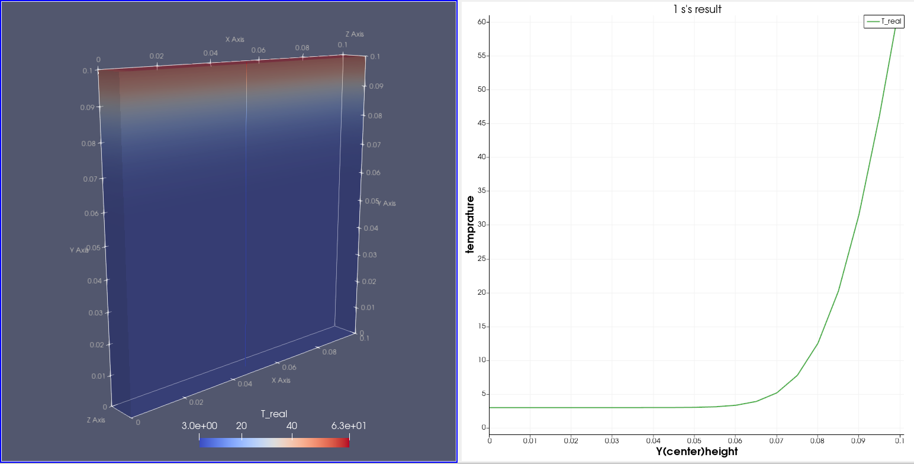Click the Z Axis label at bottom left corner

pyautogui.click(x=95, y=420)
